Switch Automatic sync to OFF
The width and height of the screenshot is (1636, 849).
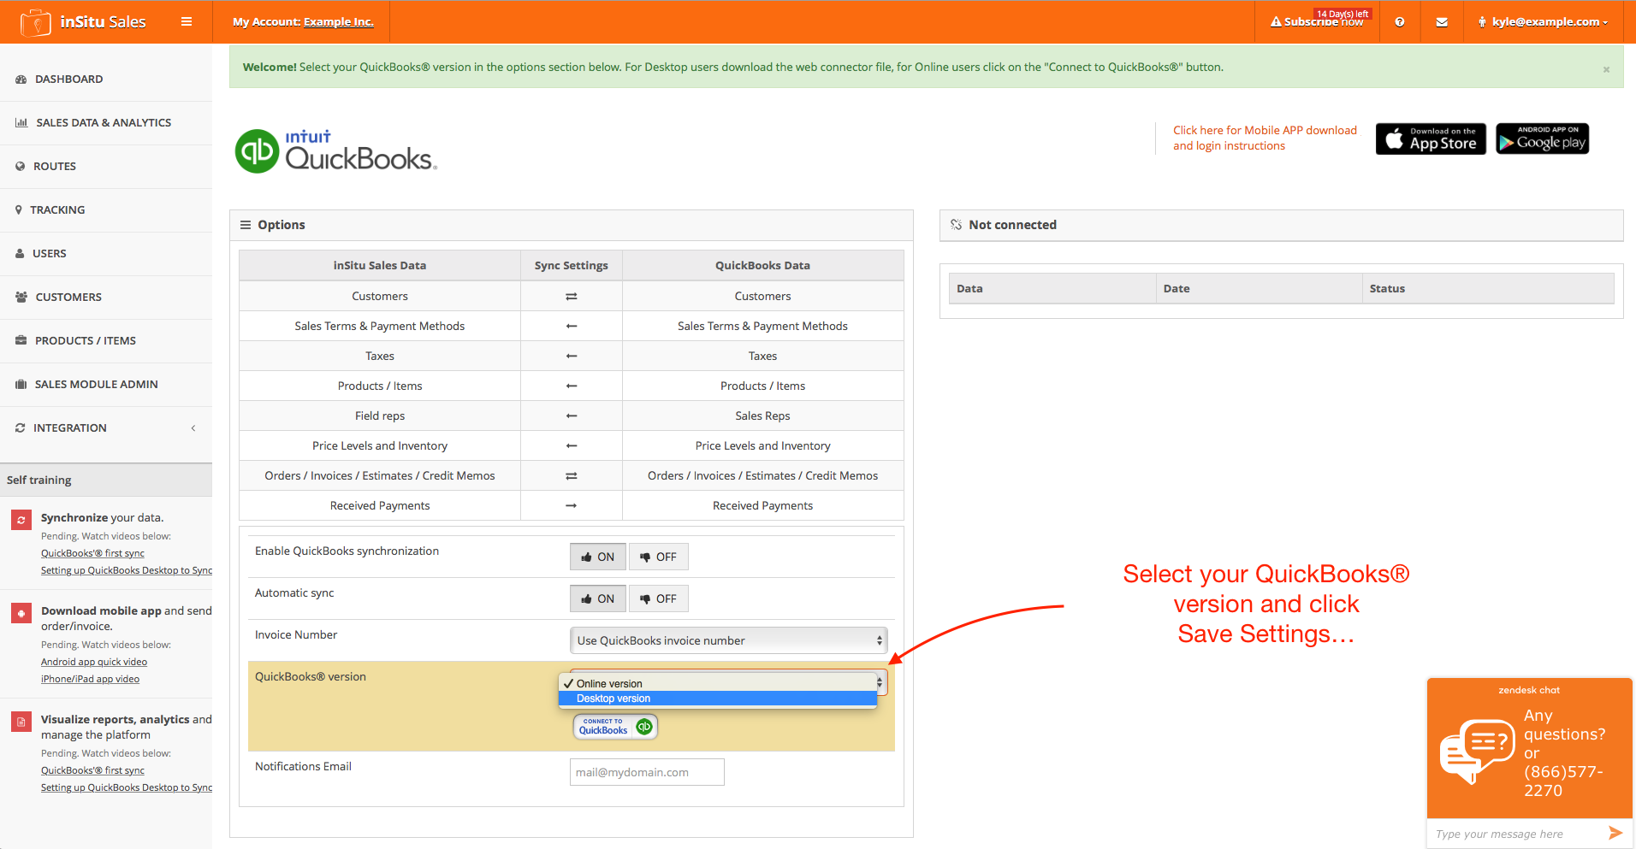pyautogui.click(x=658, y=598)
